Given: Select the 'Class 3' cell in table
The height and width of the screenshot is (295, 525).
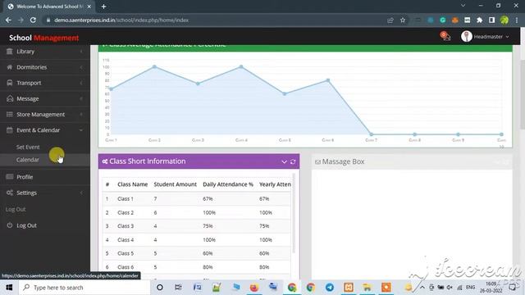Looking at the screenshot, I should coord(126,226).
